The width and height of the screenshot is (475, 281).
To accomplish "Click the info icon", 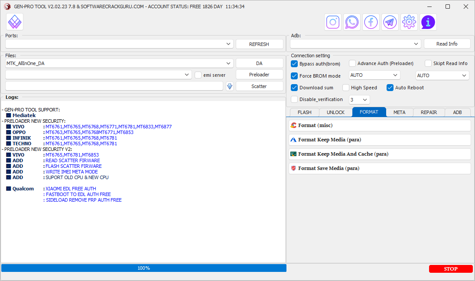I will click(428, 22).
